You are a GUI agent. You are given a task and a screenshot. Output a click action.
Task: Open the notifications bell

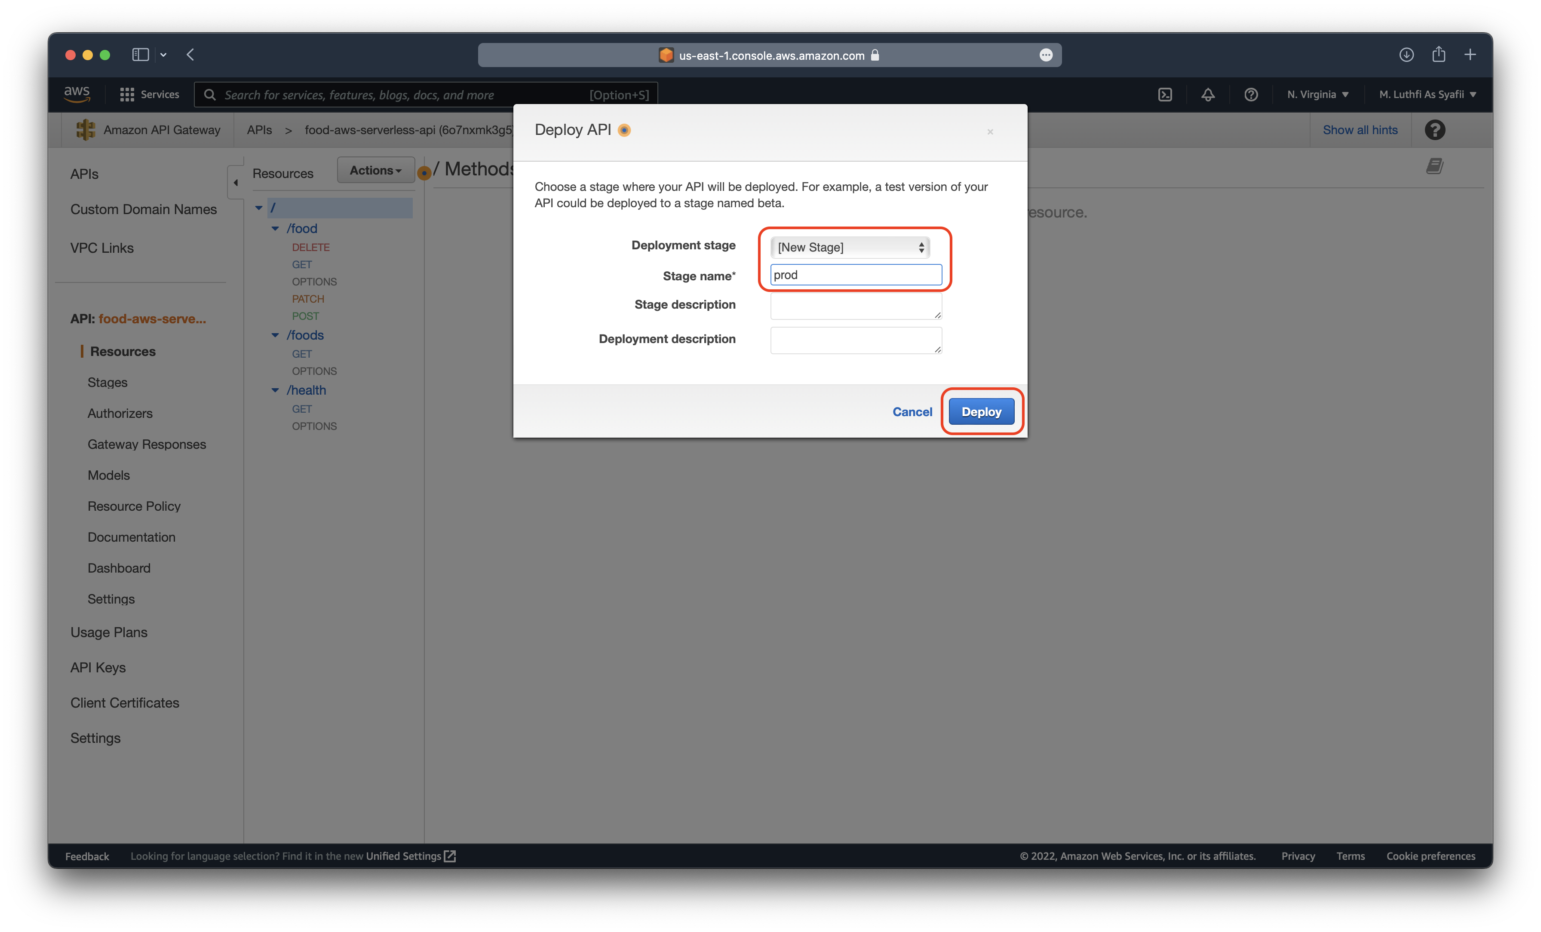[x=1208, y=95]
